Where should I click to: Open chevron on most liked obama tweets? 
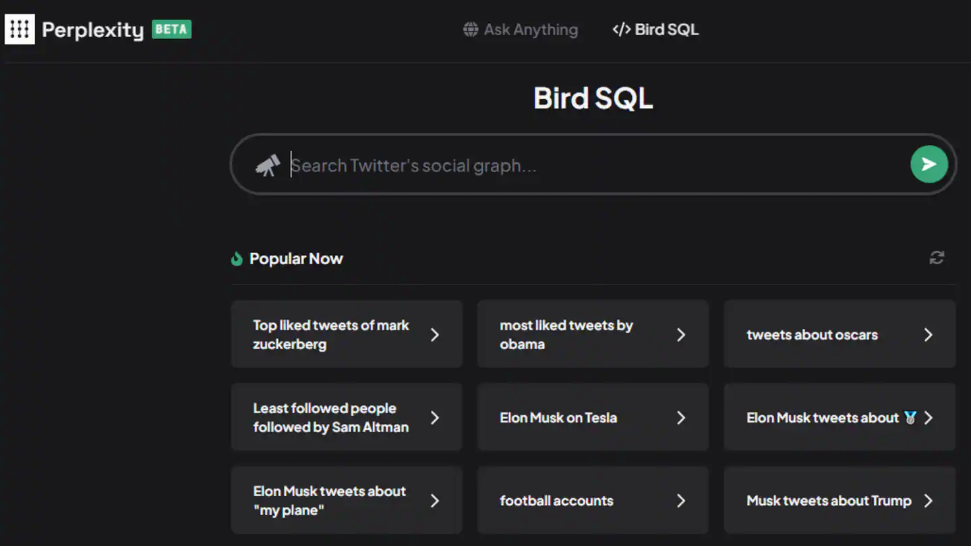681,335
